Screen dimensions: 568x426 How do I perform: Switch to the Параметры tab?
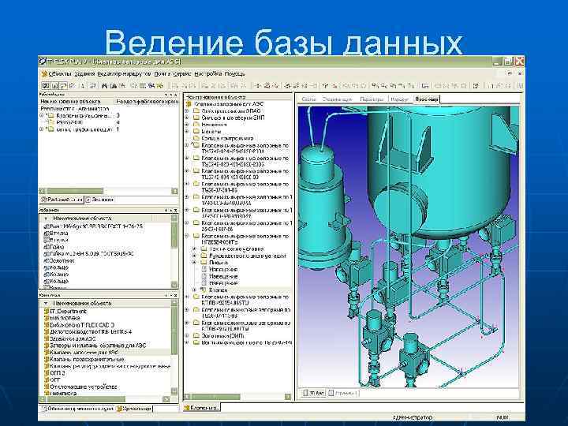click(x=372, y=99)
